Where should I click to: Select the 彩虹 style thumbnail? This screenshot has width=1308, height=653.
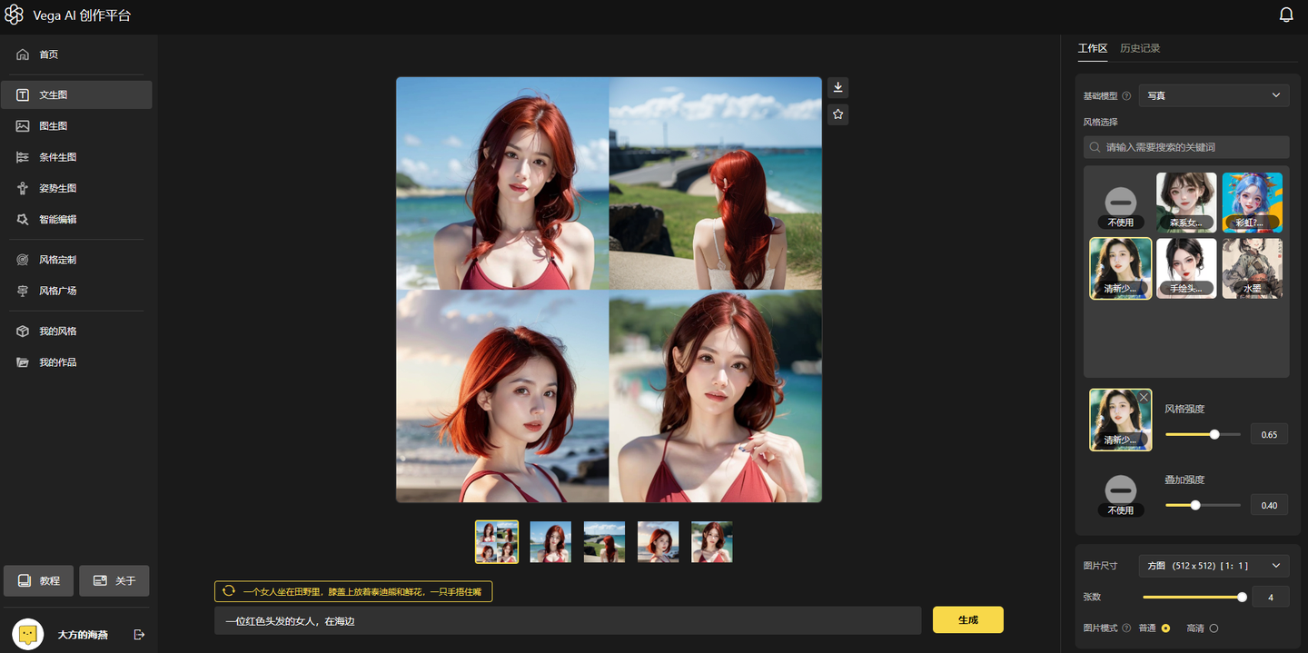click(1252, 203)
